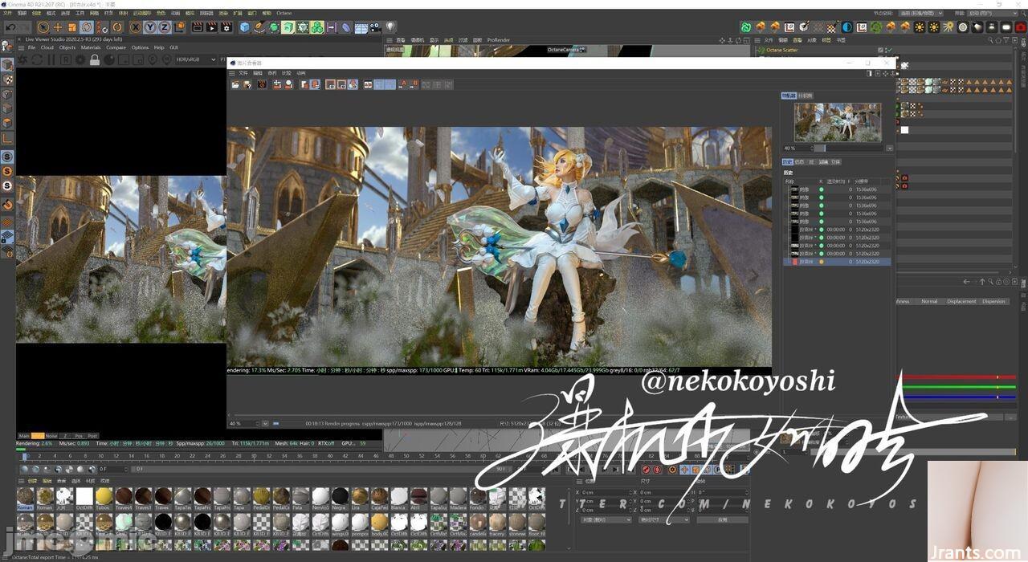The height and width of the screenshot is (562, 1028).
Task: Click the light bulb icon in the toolbar
Action: point(390,27)
